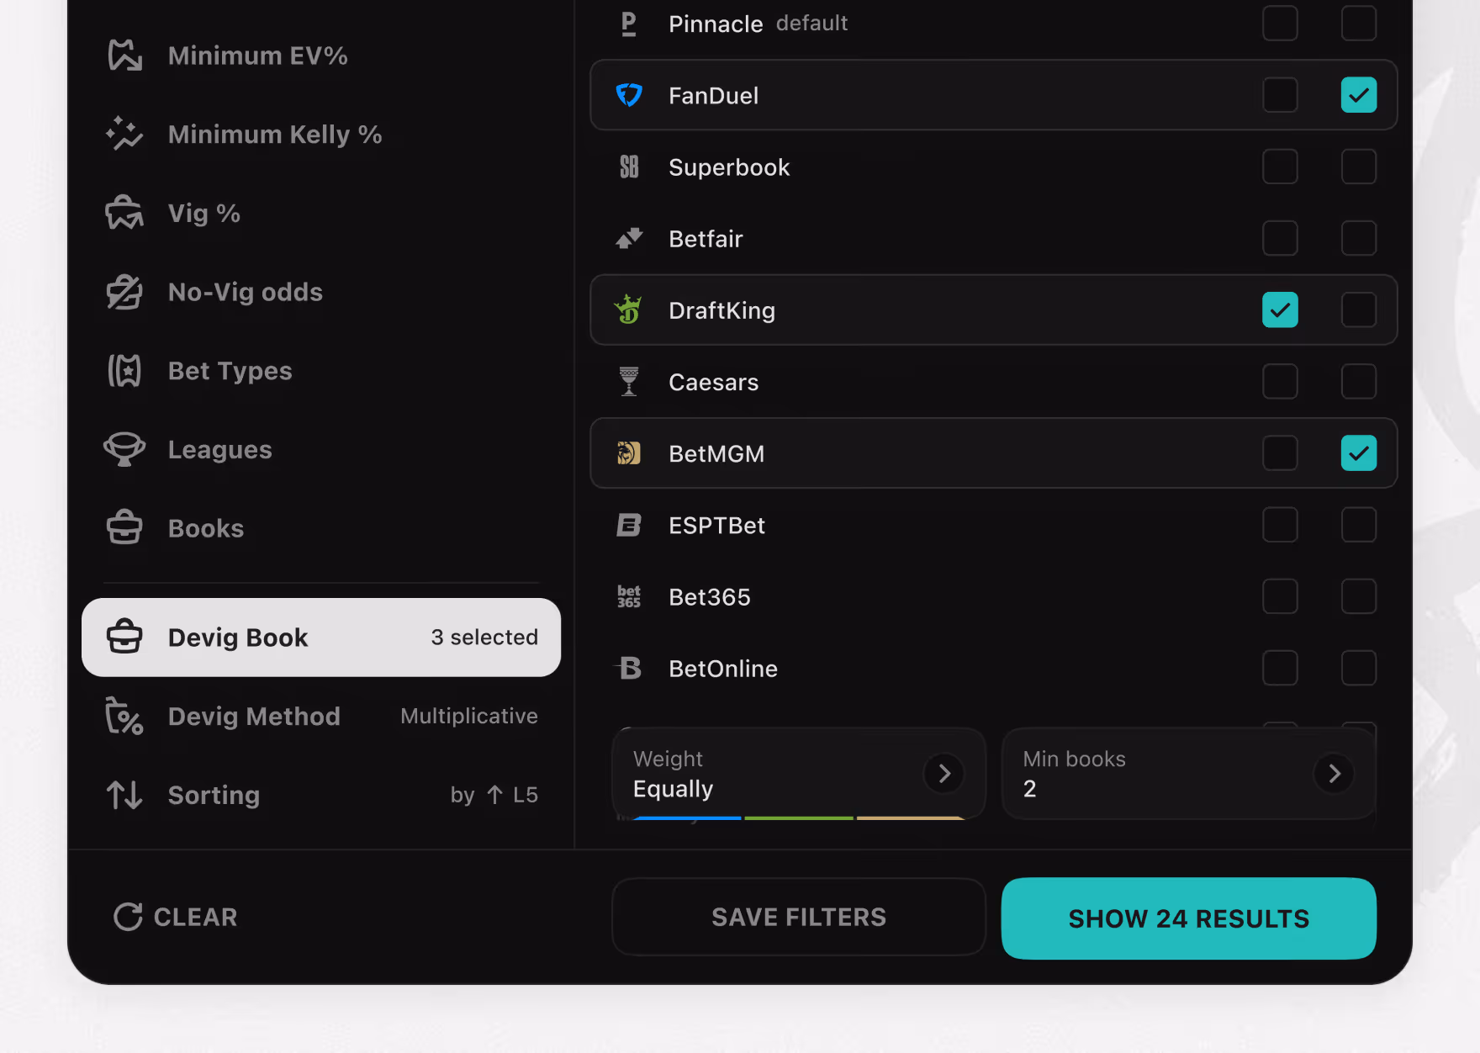Click the Bet Types star ticket icon
This screenshot has width=1480, height=1053.
[124, 371]
